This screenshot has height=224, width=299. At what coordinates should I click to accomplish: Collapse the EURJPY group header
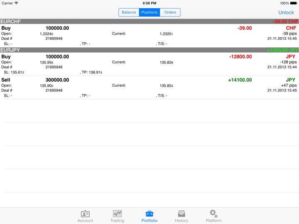point(149,50)
